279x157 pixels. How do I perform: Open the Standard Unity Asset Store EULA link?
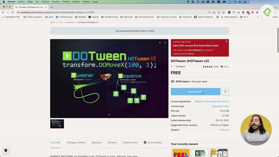pyautogui.click(x=211, y=101)
